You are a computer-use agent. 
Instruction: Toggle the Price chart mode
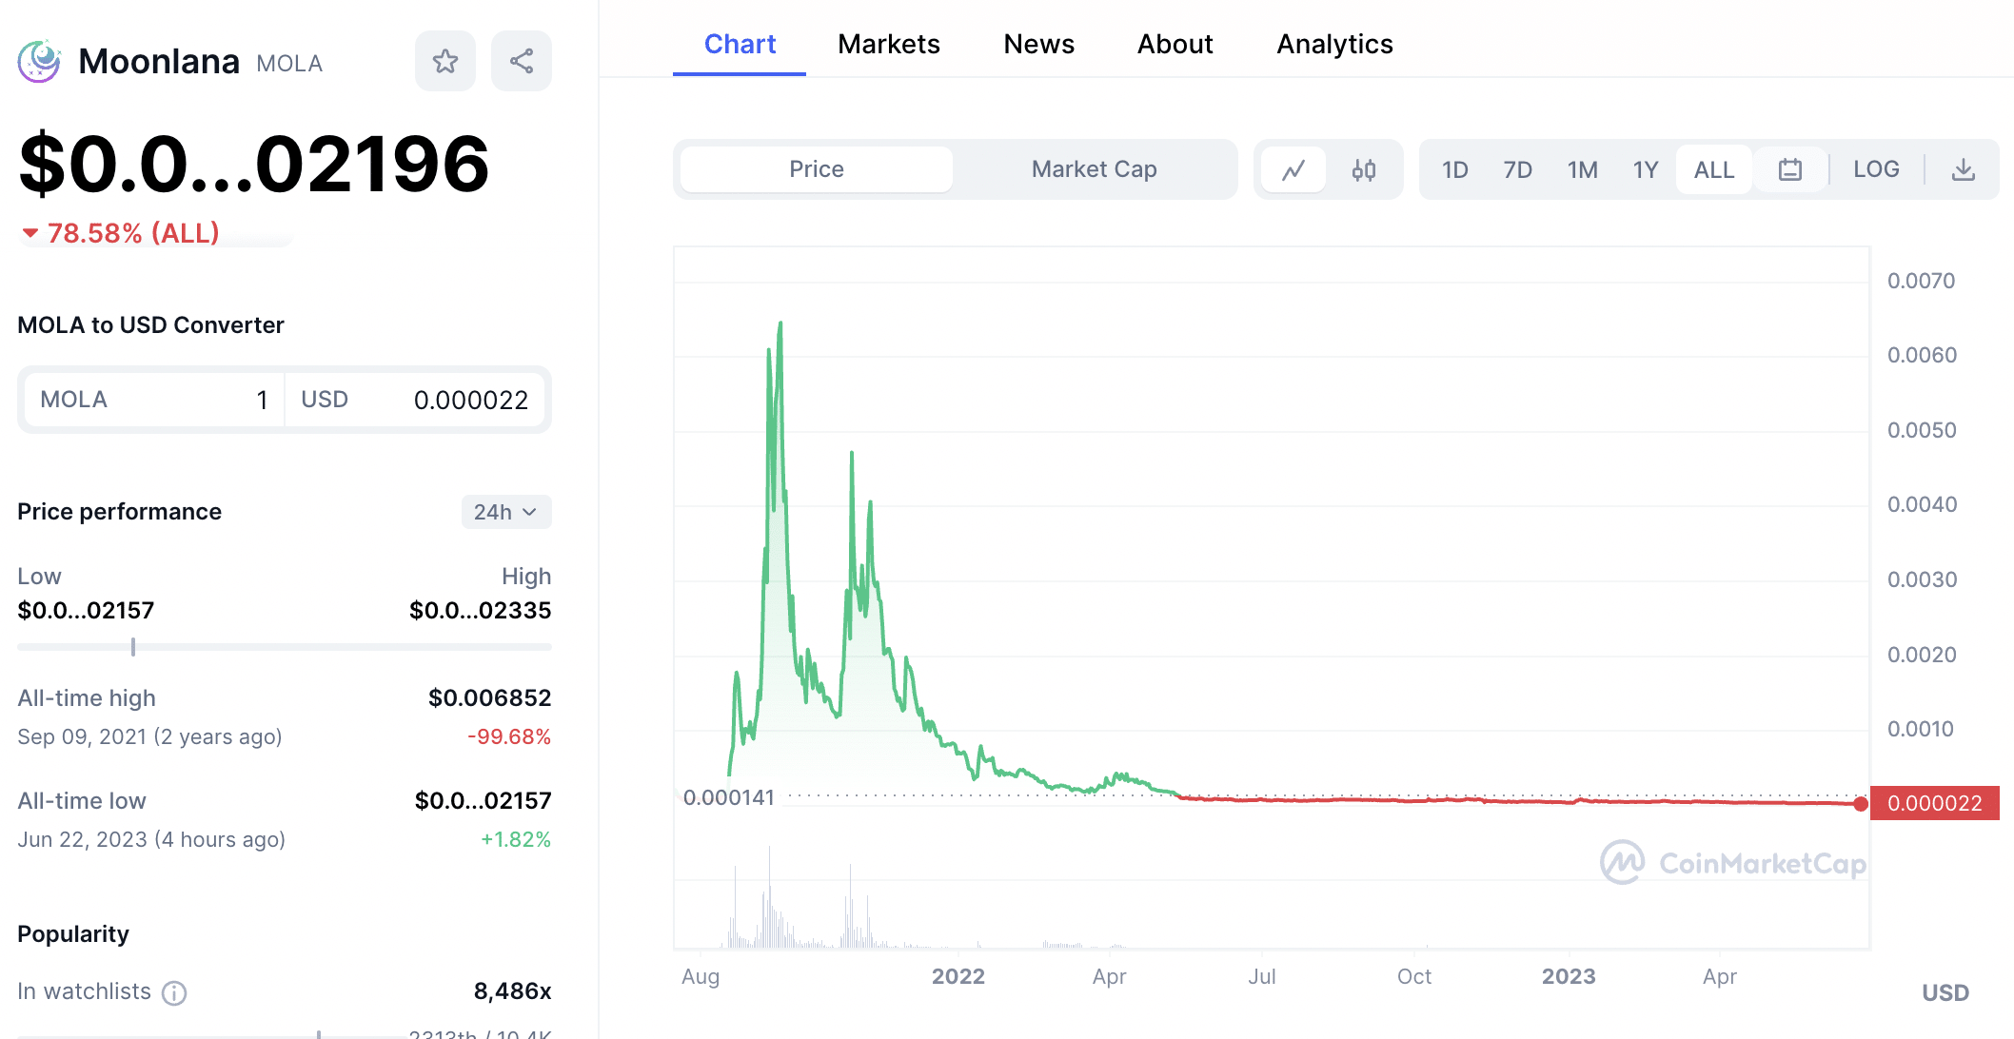(x=817, y=169)
